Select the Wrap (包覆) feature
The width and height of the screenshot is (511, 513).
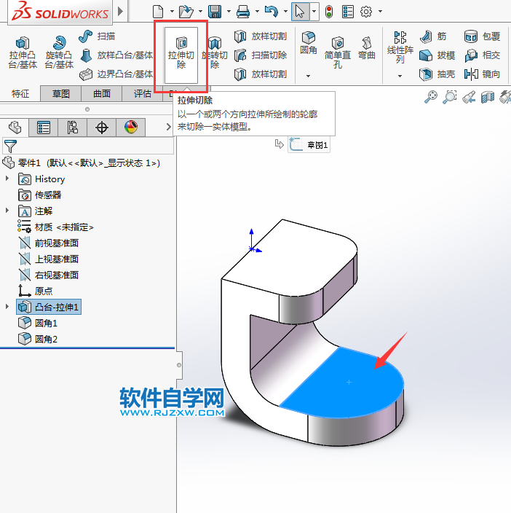click(482, 36)
